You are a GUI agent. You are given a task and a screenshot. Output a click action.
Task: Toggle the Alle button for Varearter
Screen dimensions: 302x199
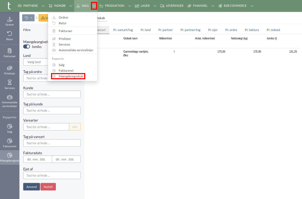coord(75,127)
